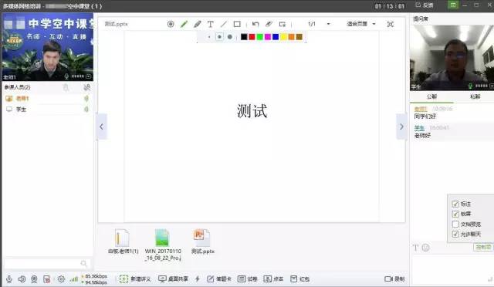This screenshot has height=287, width=494.
Task: Select the green pen drawing tool
Action: point(184,24)
